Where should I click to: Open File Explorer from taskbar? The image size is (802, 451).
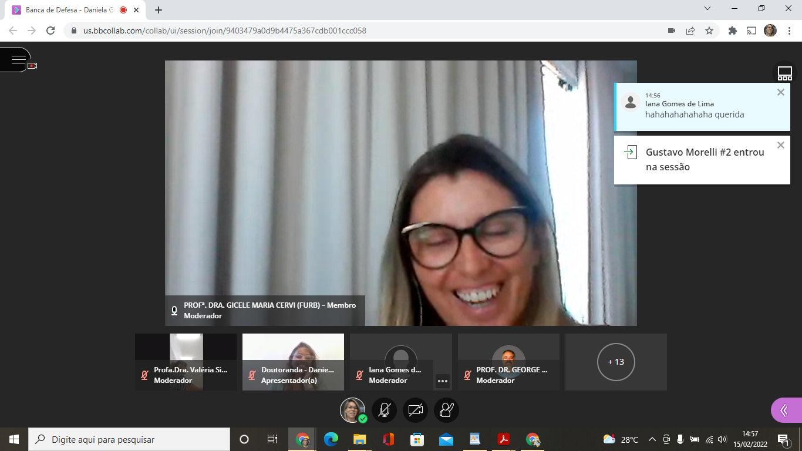point(359,439)
